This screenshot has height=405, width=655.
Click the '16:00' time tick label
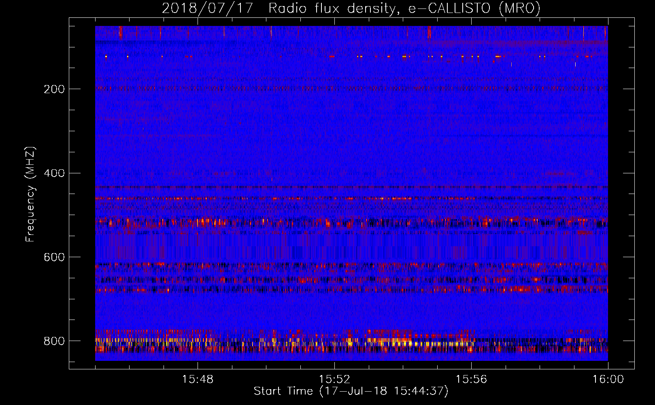(x=608, y=379)
